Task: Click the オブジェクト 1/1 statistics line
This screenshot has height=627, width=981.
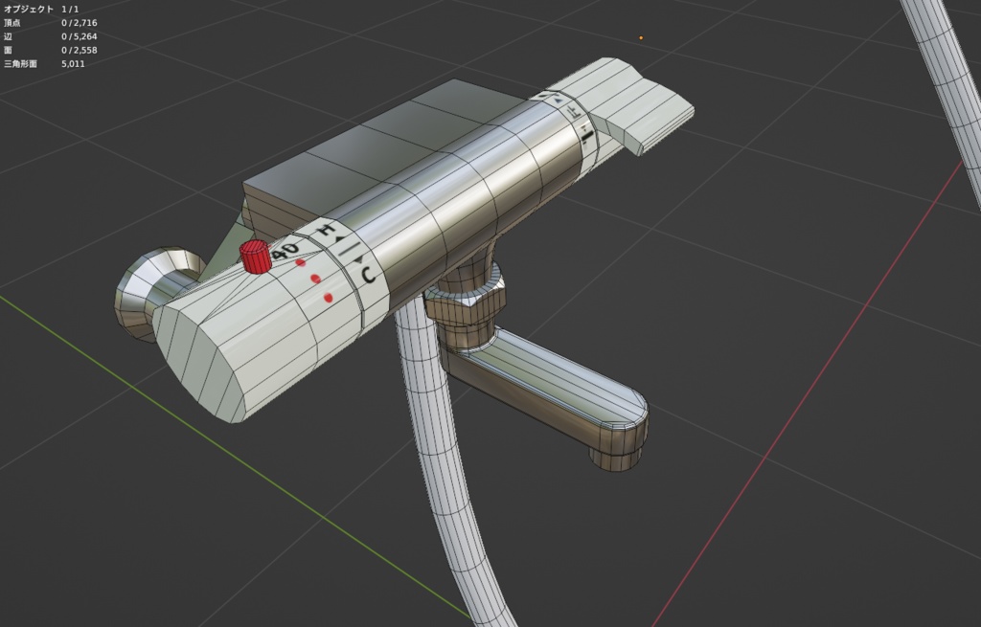Action: point(40,10)
